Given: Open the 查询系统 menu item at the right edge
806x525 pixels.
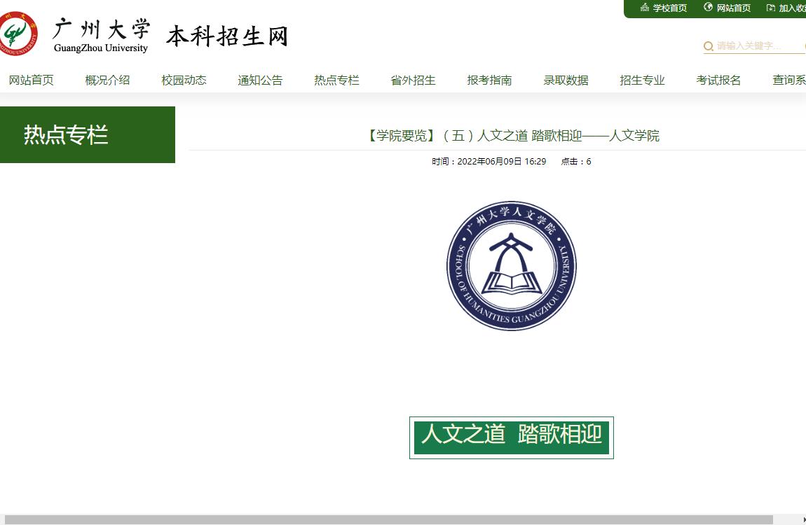Looking at the screenshot, I should [790, 80].
